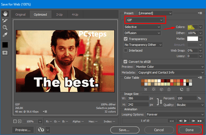
Task: Jump to last animation frame
Action: tap(200, 121)
